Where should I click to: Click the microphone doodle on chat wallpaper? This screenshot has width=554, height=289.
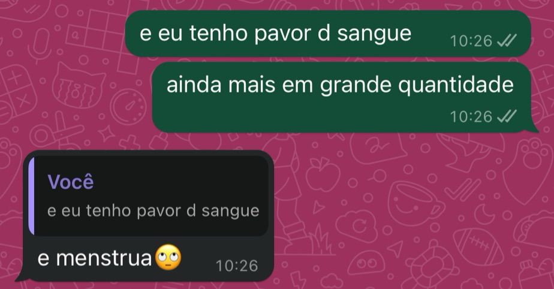click(42, 45)
